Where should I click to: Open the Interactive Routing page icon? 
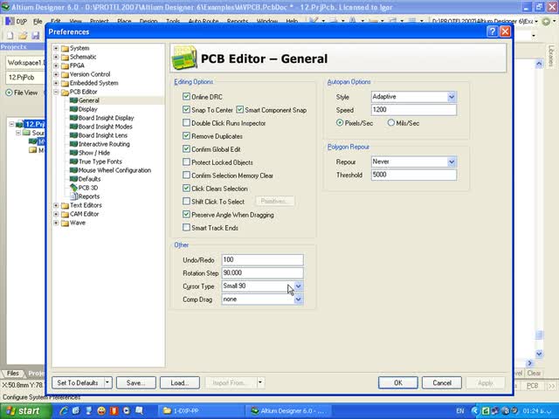pyautogui.click(x=73, y=144)
